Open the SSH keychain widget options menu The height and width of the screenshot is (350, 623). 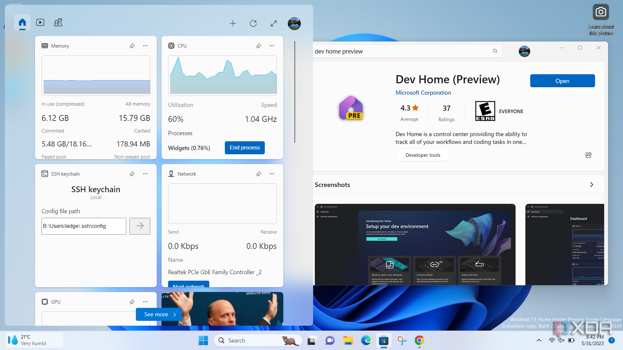(x=145, y=174)
